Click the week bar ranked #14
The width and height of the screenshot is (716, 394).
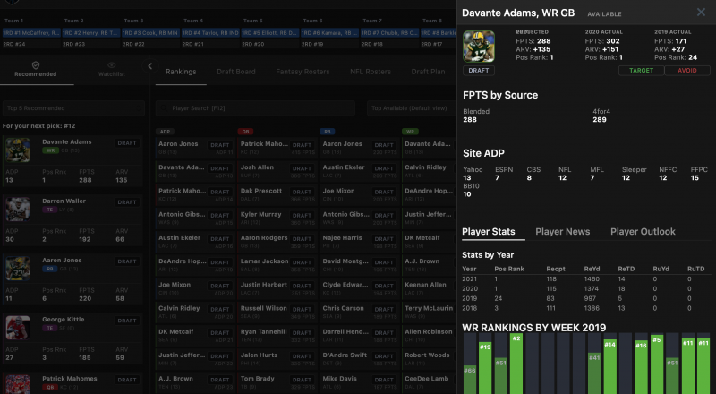[610, 366]
